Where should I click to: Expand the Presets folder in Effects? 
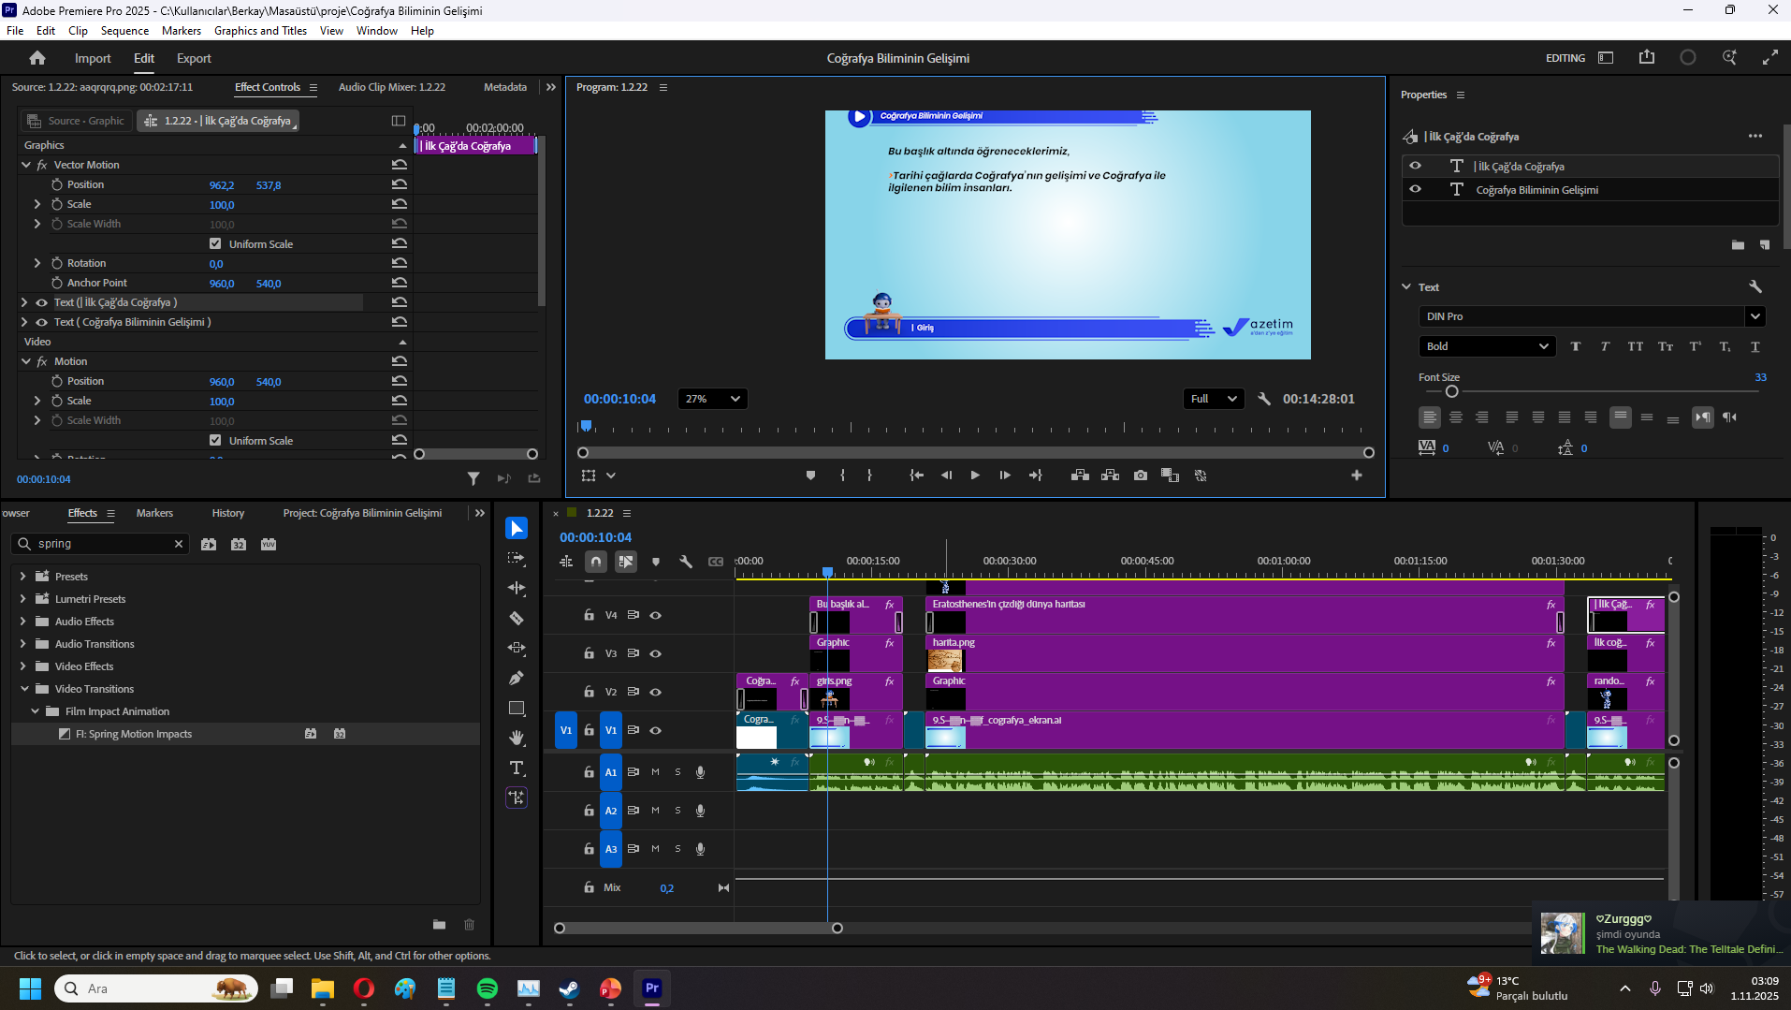point(22,577)
